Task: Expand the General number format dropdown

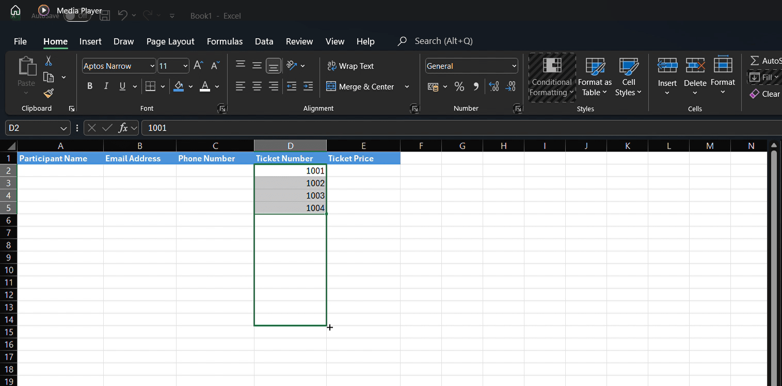Action: (514, 66)
